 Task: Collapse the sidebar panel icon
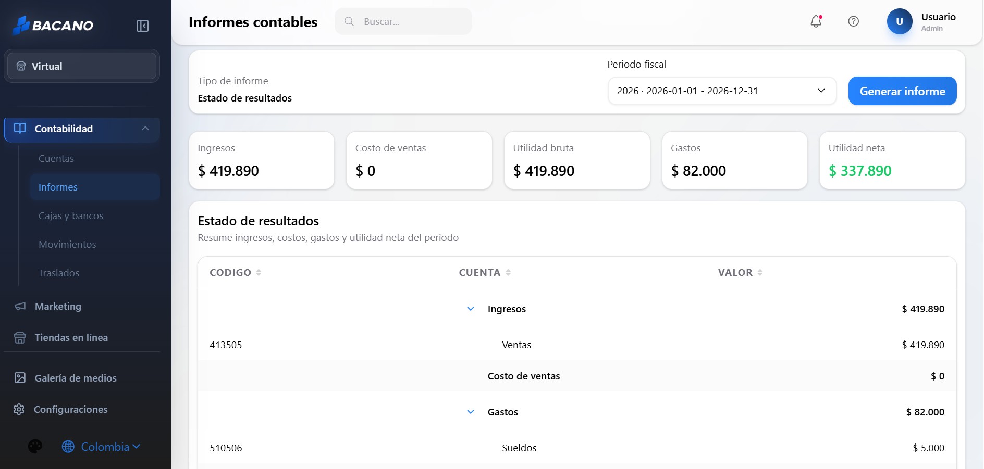(142, 26)
